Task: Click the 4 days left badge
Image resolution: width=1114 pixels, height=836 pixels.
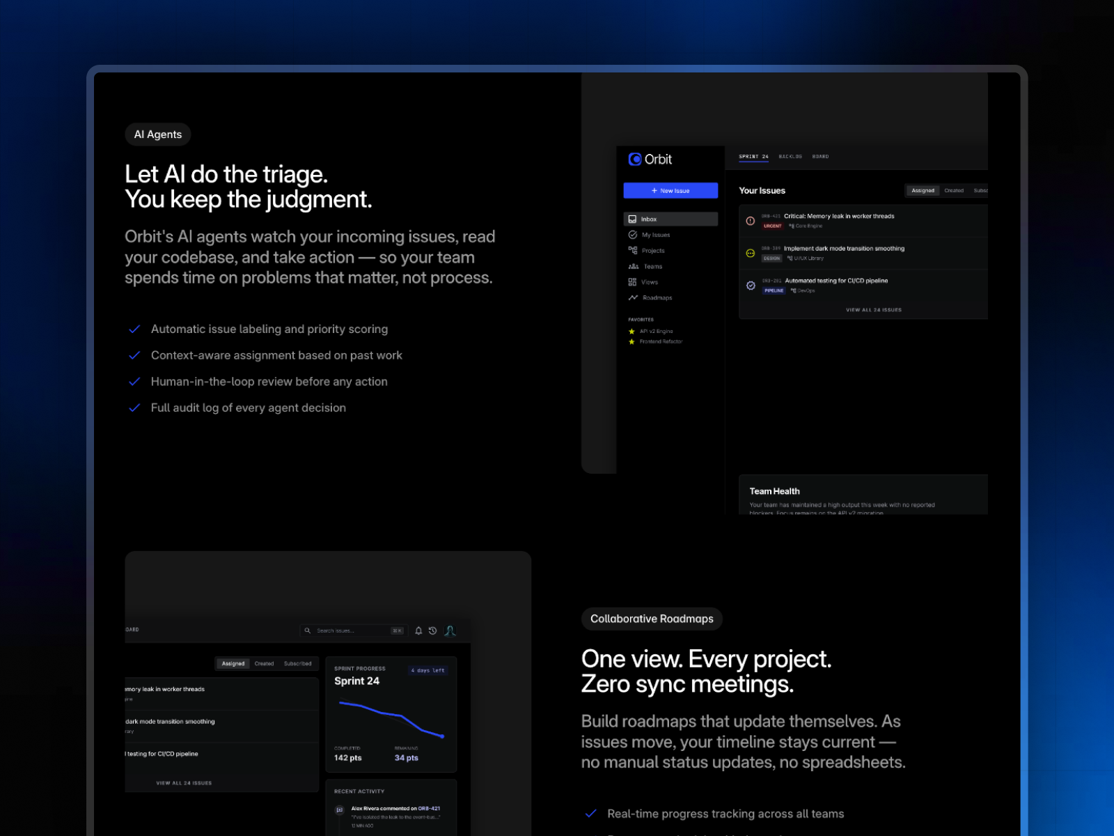Action: tap(427, 670)
